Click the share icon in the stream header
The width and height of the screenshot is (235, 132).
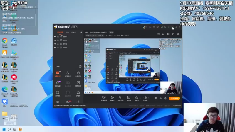[x=178, y=34]
